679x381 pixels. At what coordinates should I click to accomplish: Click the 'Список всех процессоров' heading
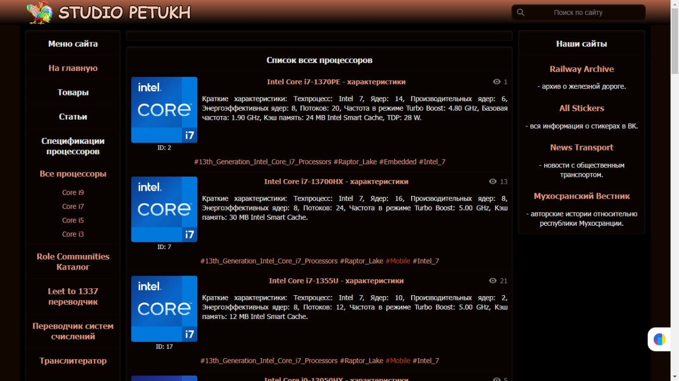[319, 60]
